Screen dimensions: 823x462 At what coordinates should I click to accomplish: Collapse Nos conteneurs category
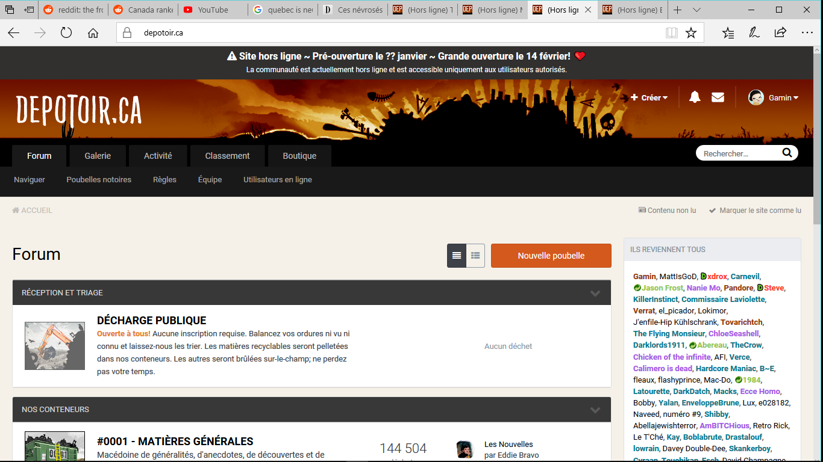[595, 410]
